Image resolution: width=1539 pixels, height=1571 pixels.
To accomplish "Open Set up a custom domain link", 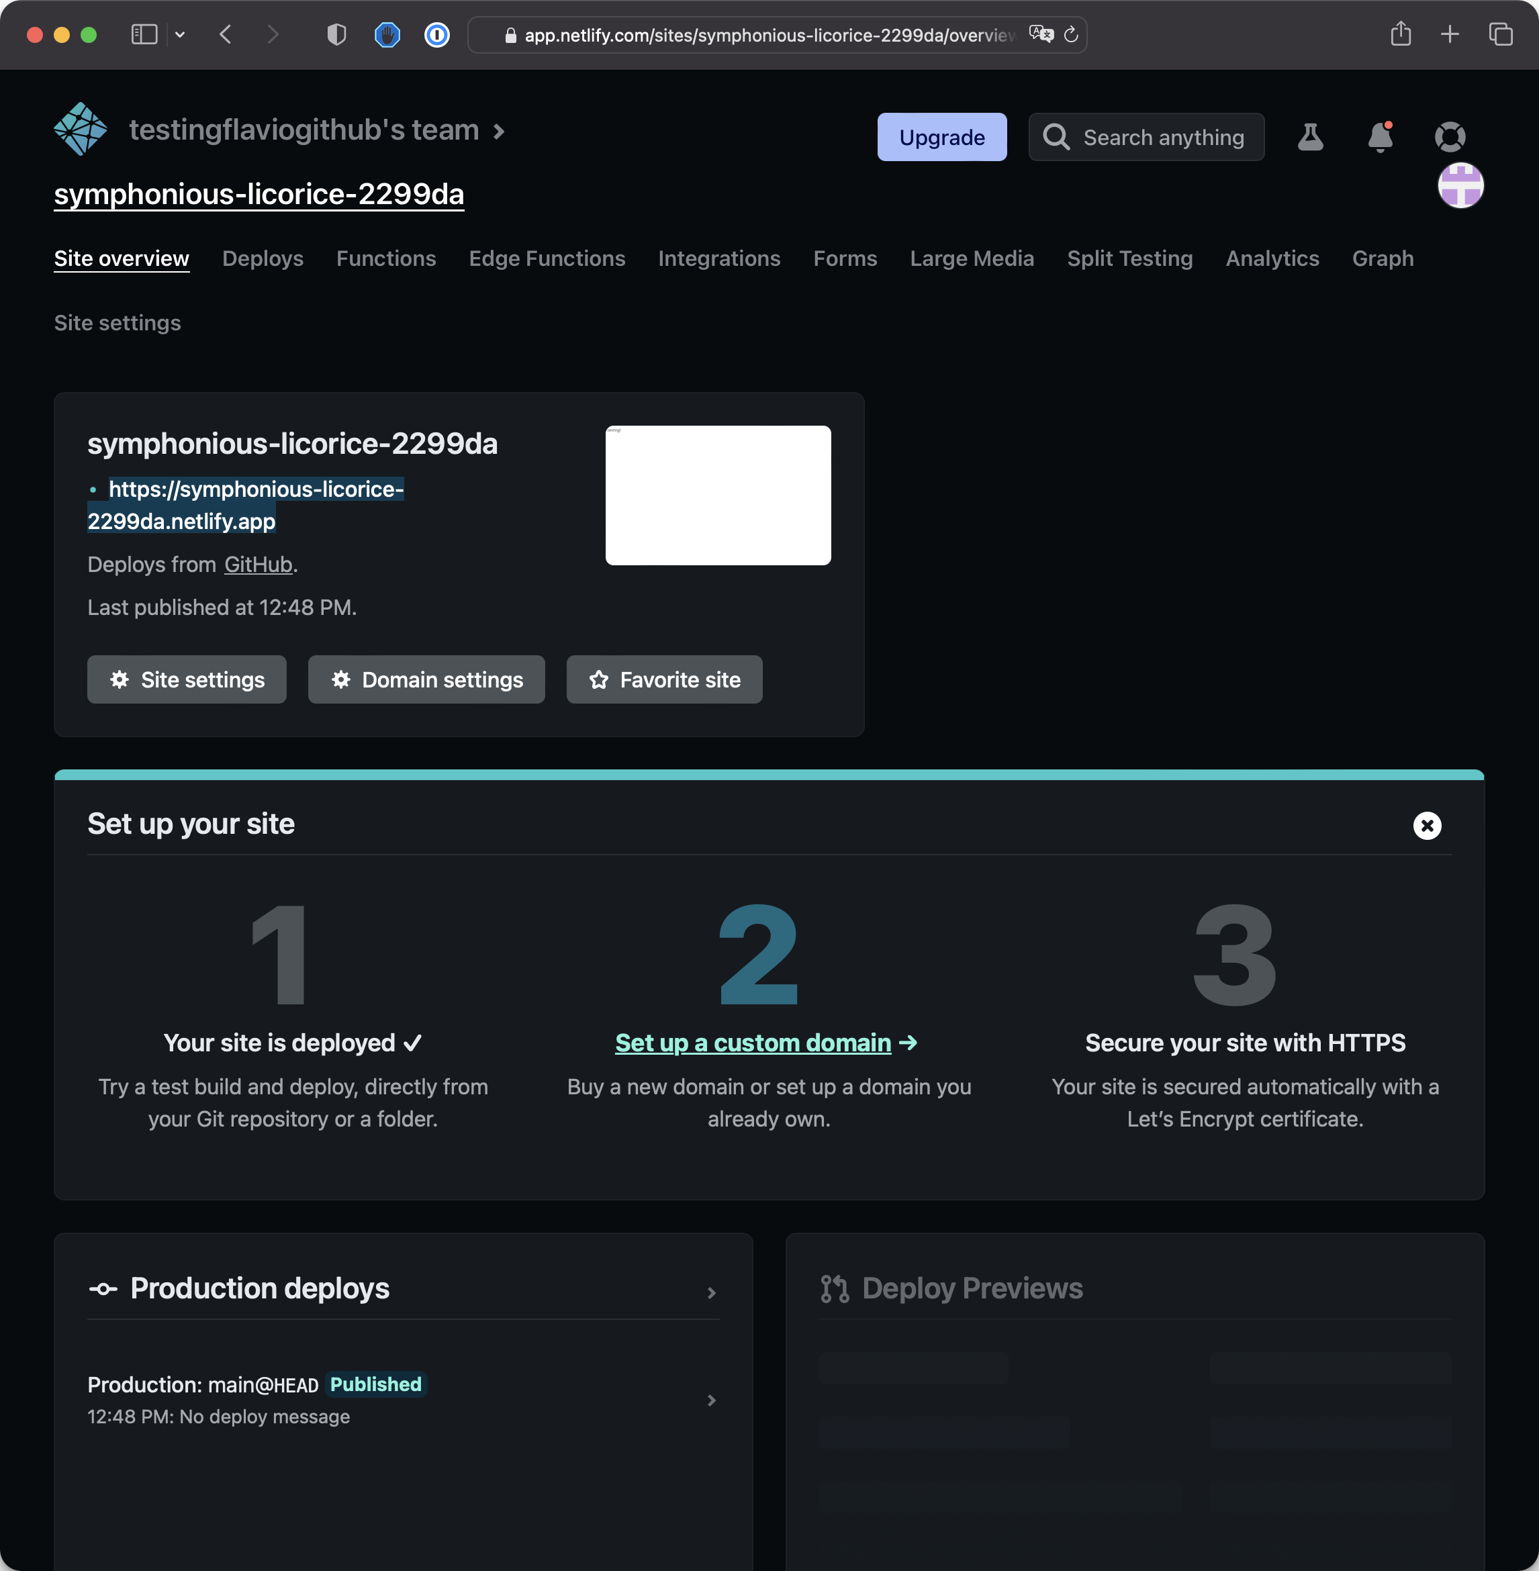I will tap(753, 1043).
